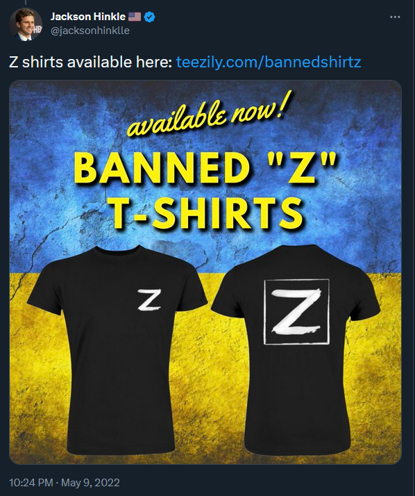This screenshot has height=496, width=415.
Task: Click the May 9, 2022 date
Action: [90, 483]
